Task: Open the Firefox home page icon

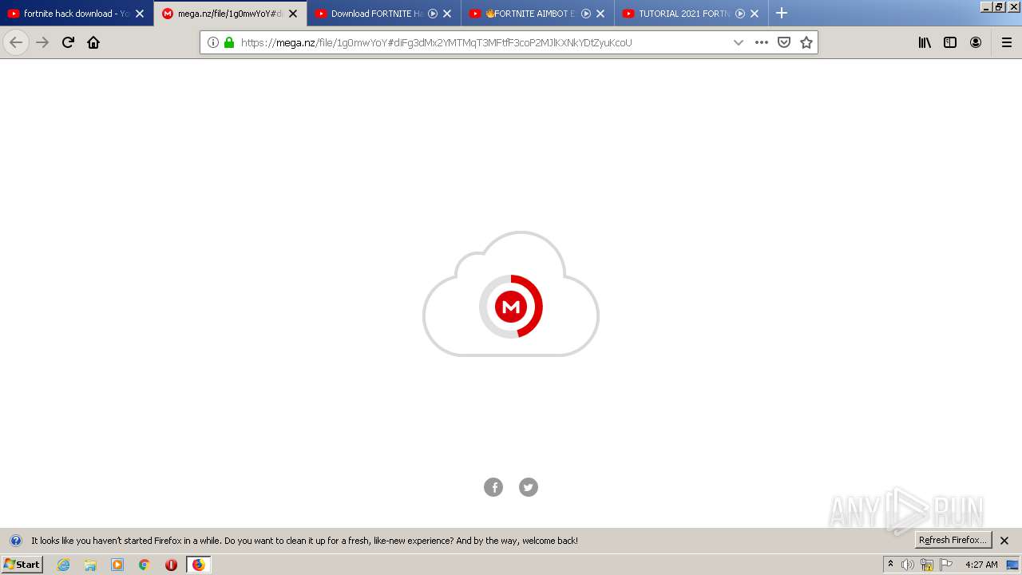Action: click(x=93, y=42)
